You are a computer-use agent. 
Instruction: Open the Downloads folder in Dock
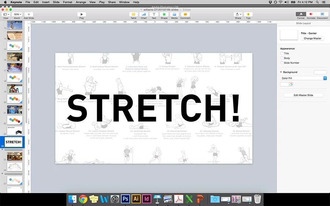tap(215, 199)
